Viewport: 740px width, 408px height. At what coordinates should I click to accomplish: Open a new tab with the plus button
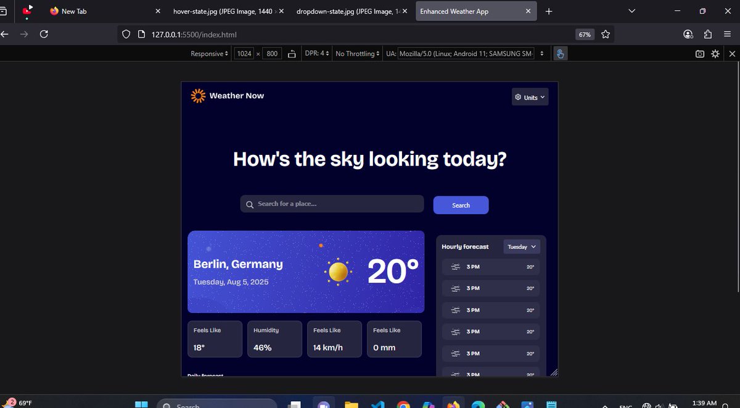[549, 10]
